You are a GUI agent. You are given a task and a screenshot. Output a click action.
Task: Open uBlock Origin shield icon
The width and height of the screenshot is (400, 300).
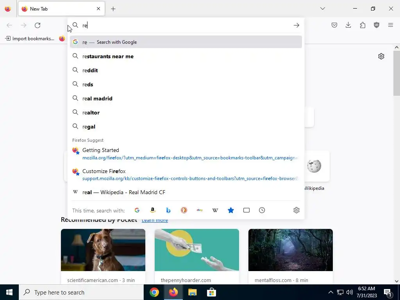377,25
